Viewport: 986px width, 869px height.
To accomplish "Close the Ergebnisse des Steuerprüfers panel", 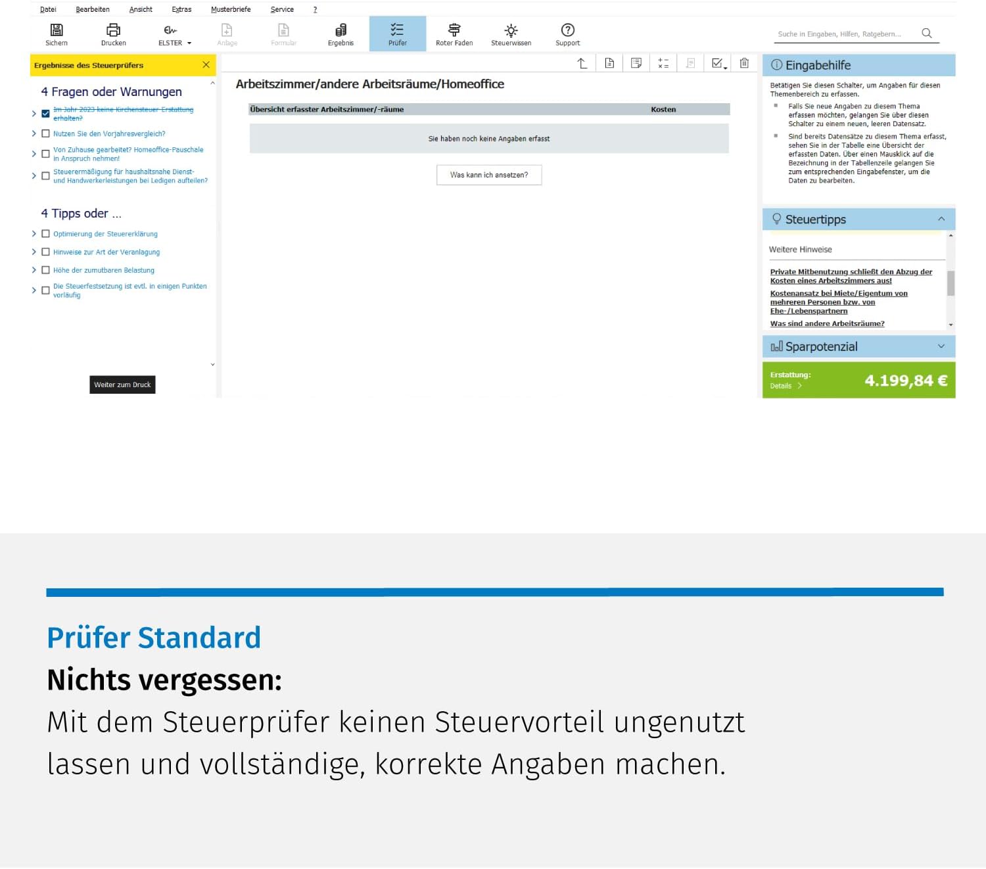I will [x=206, y=64].
